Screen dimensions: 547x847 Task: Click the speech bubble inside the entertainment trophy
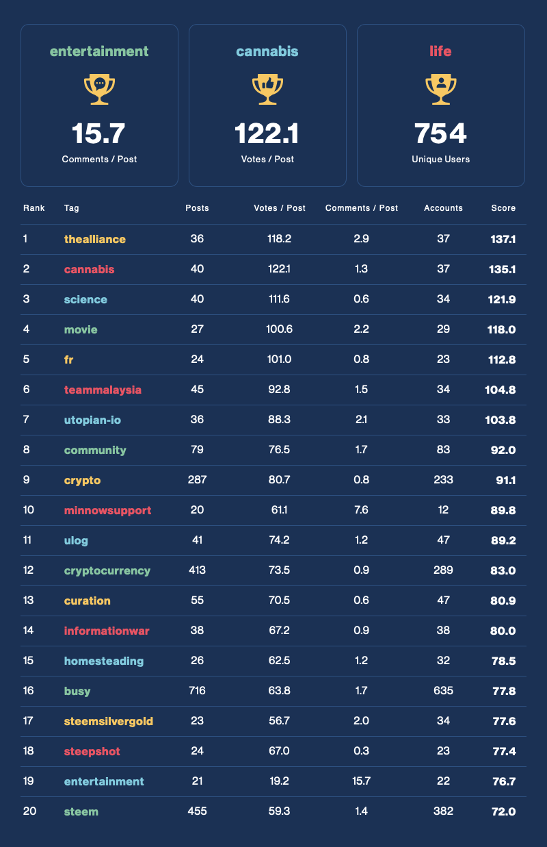coord(99,83)
